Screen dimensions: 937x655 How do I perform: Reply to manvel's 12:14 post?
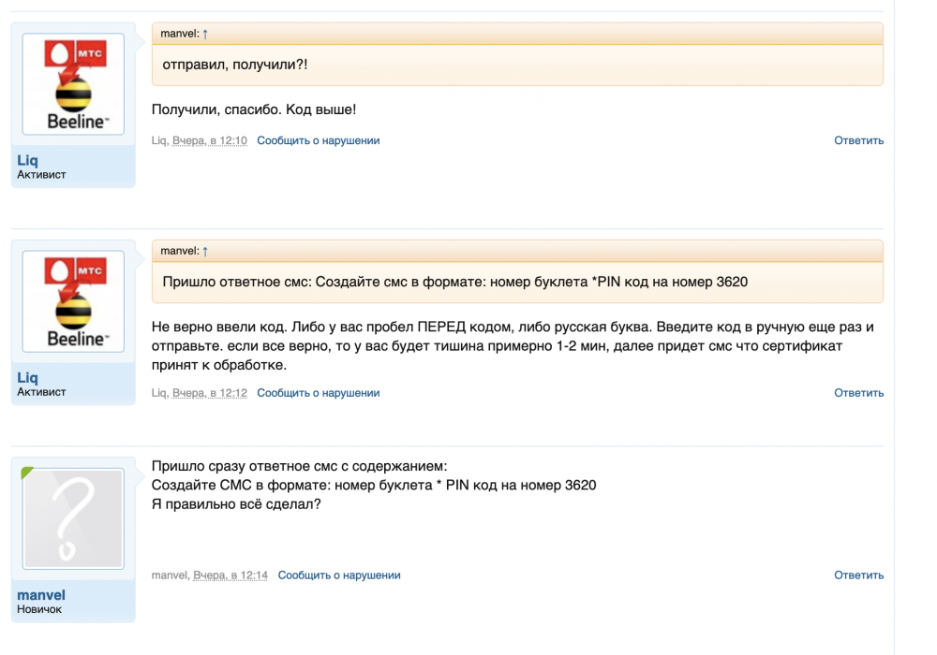(x=858, y=575)
